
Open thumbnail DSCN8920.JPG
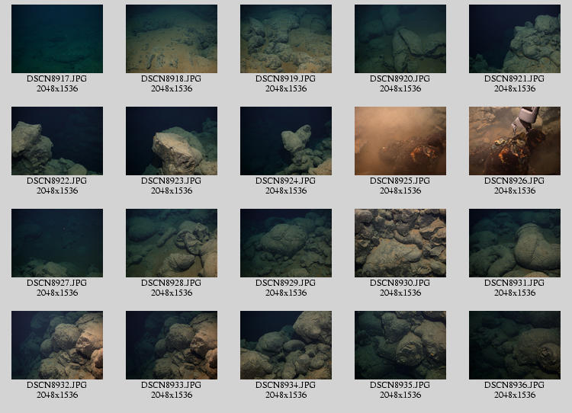tap(400, 39)
